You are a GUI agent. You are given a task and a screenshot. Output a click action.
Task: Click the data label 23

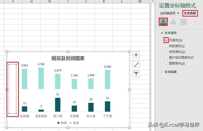point(108,98)
